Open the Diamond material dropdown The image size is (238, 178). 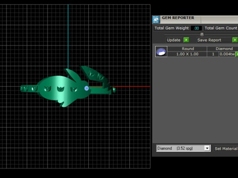tap(207, 148)
